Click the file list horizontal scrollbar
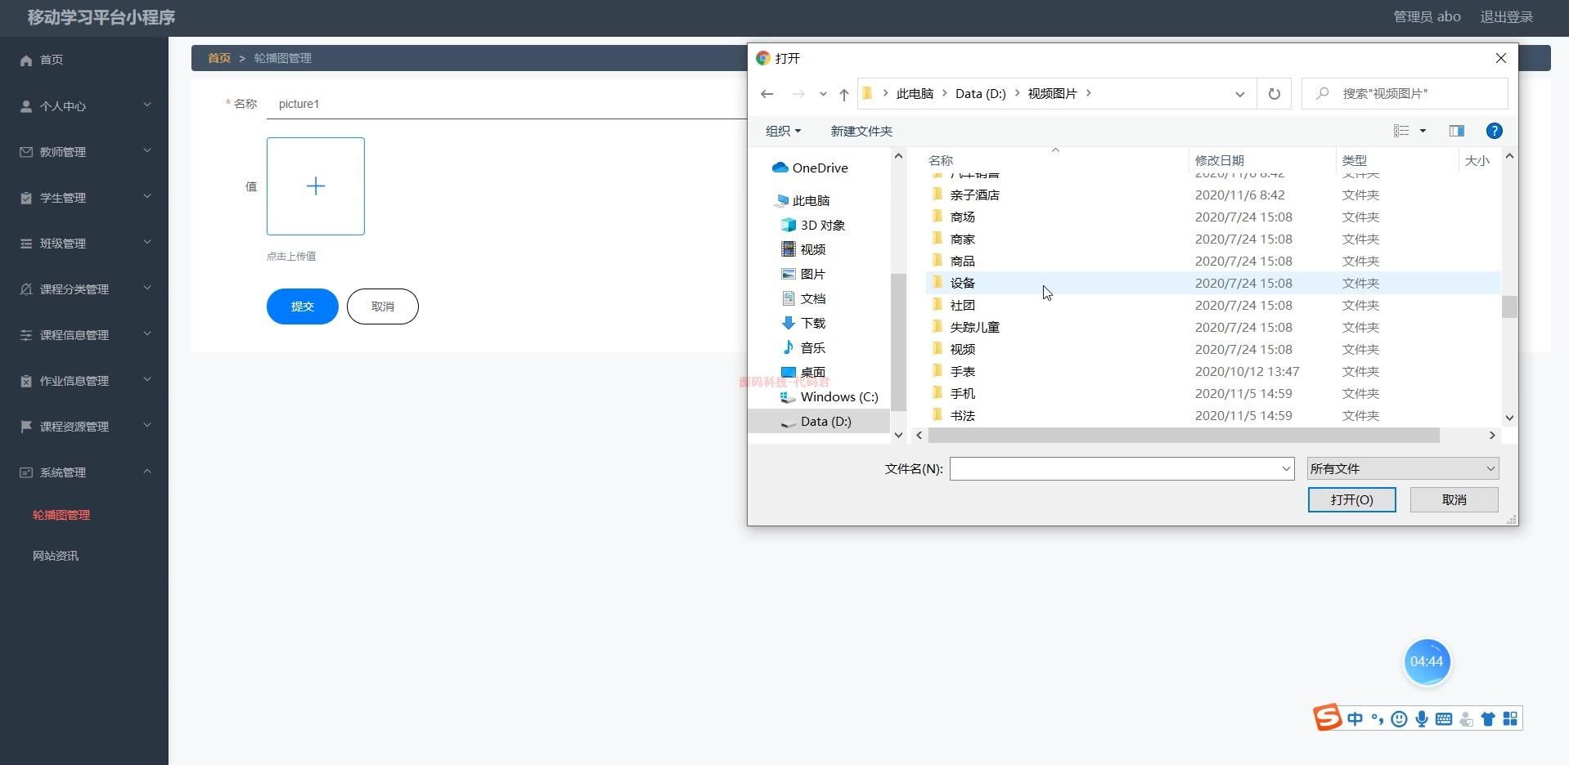Image resolution: width=1569 pixels, height=765 pixels. [1184, 436]
